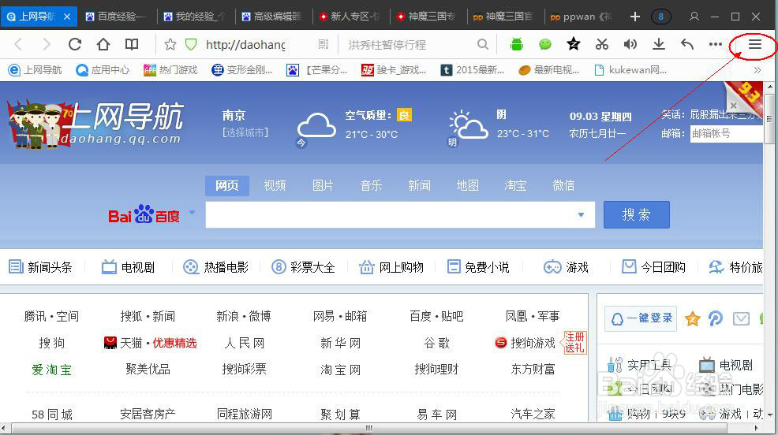This screenshot has height=435, width=778.
Task: Select the 视频 search tab
Action: click(x=275, y=185)
